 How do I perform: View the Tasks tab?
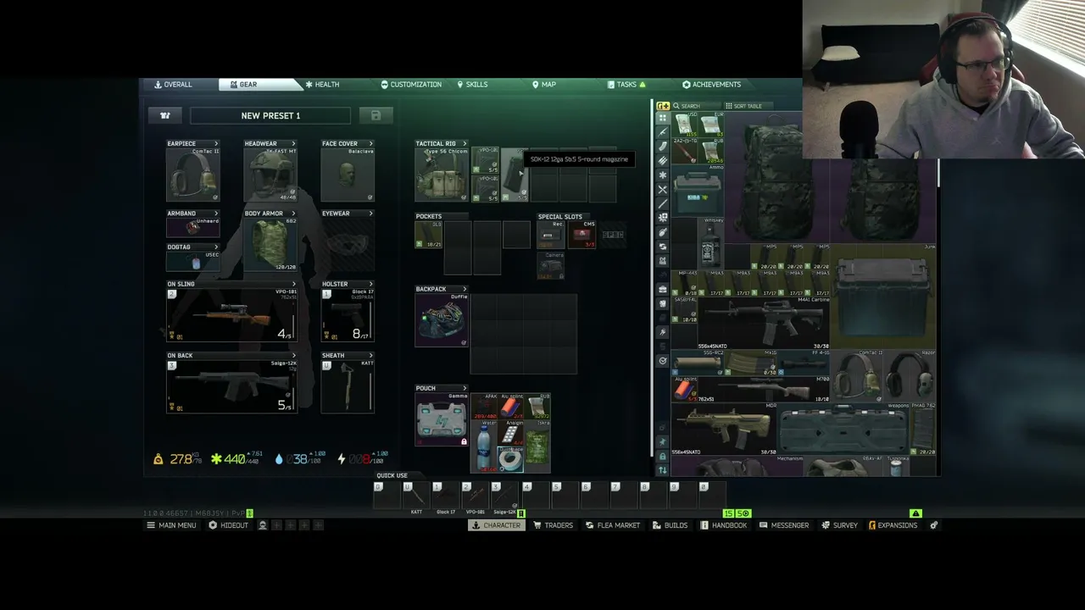coord(626,85)
